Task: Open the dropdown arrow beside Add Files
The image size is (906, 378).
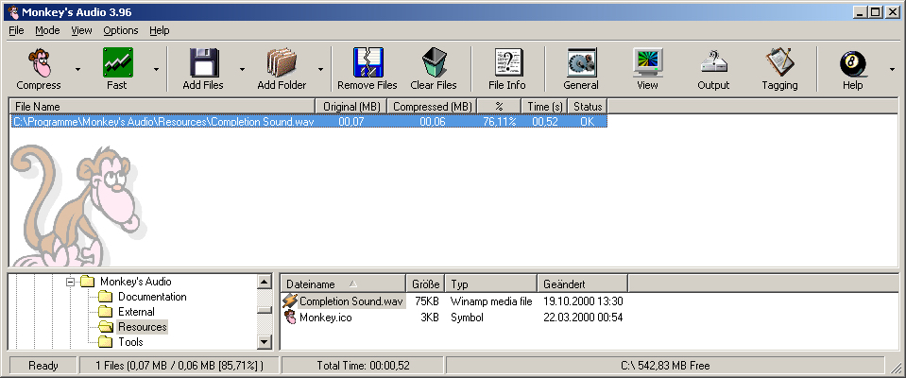Action: pos(242,69)
